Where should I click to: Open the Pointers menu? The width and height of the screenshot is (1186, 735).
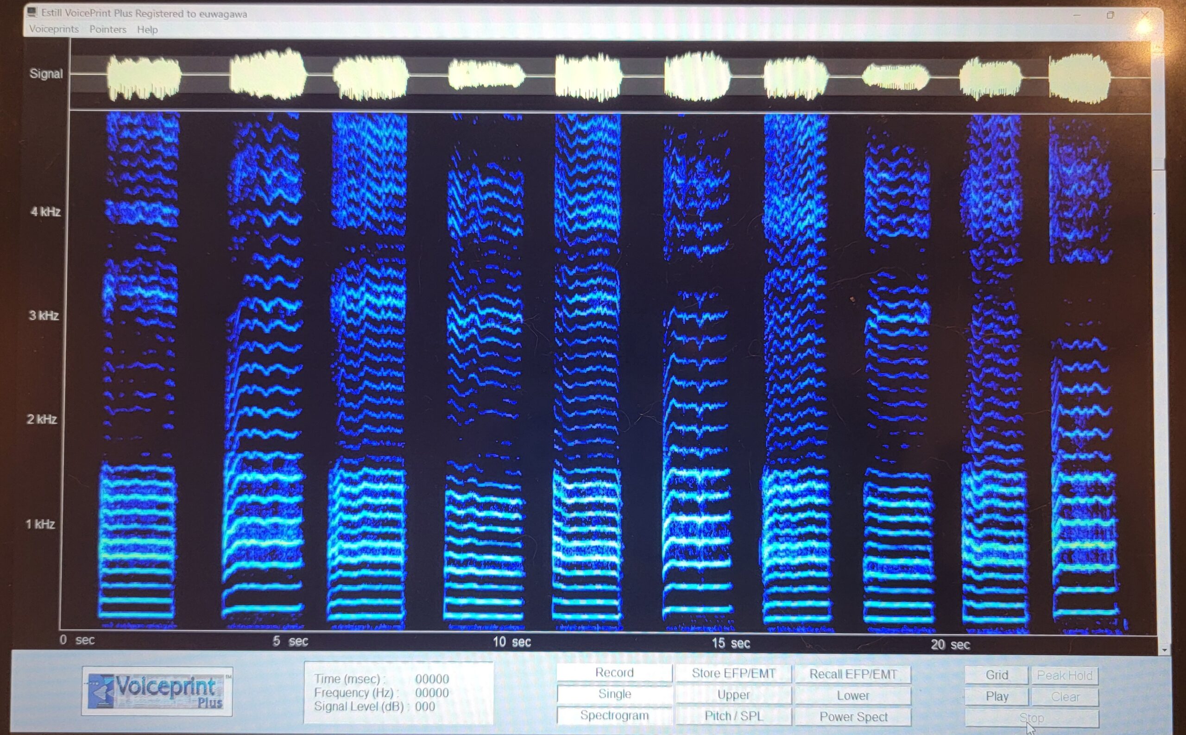coord(107,30)
